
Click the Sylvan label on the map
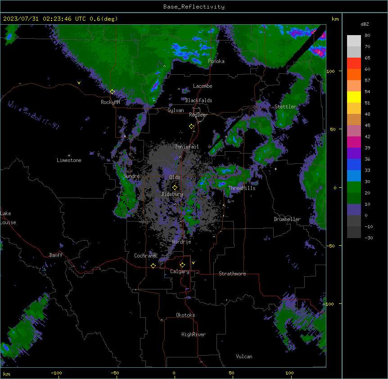pos(176,110)
